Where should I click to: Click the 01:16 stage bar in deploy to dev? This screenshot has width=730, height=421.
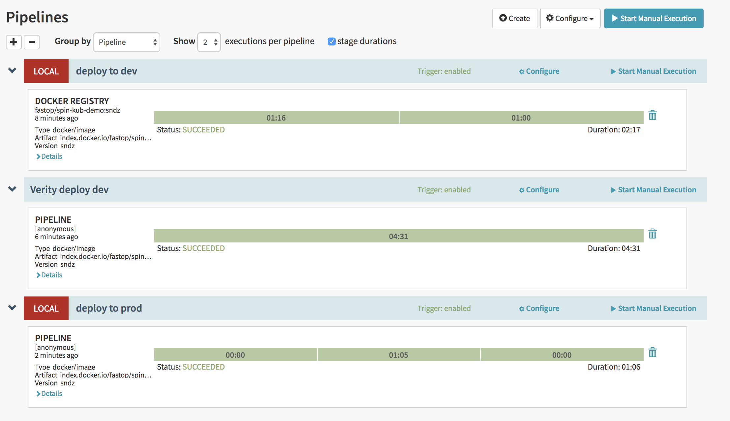pos(276,118)
